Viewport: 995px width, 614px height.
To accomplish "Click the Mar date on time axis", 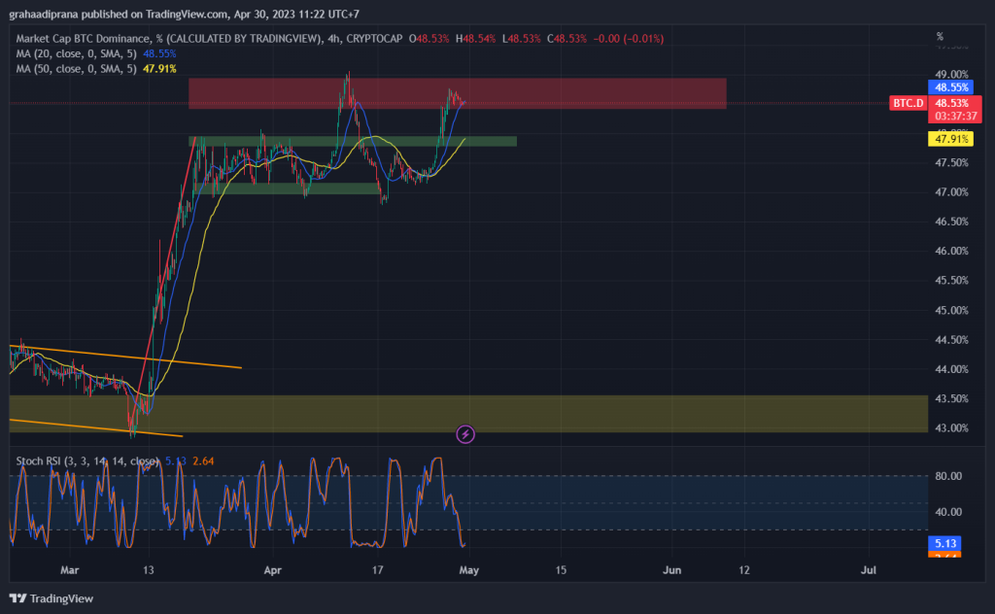I will [x=69, y=570].
